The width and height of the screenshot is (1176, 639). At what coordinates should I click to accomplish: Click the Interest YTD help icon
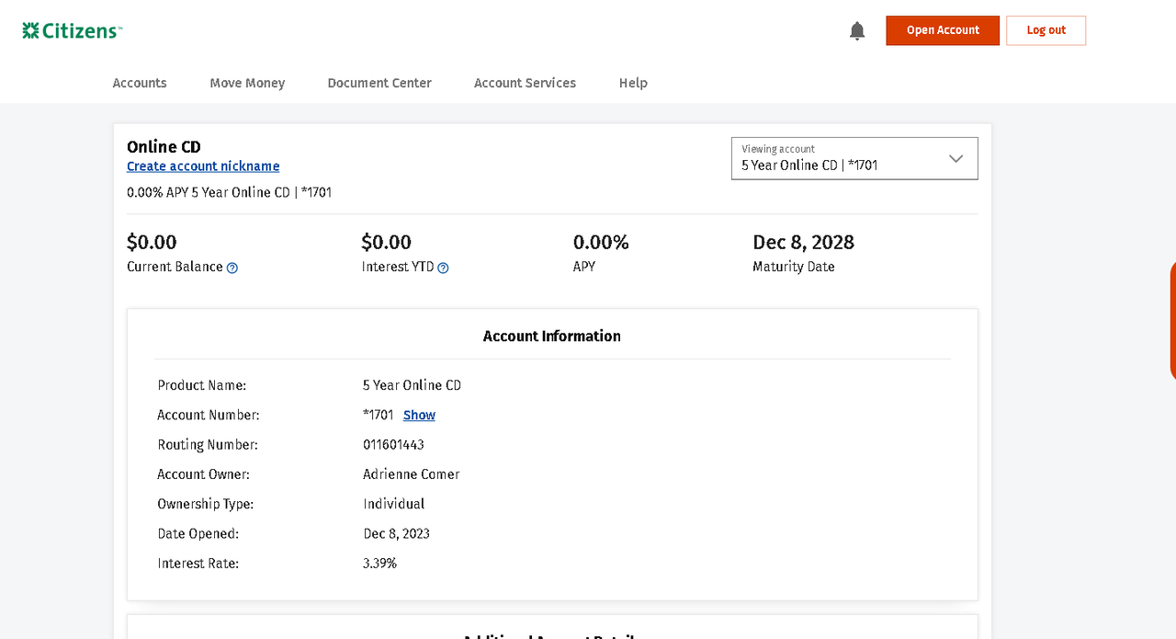coord(443,268)
